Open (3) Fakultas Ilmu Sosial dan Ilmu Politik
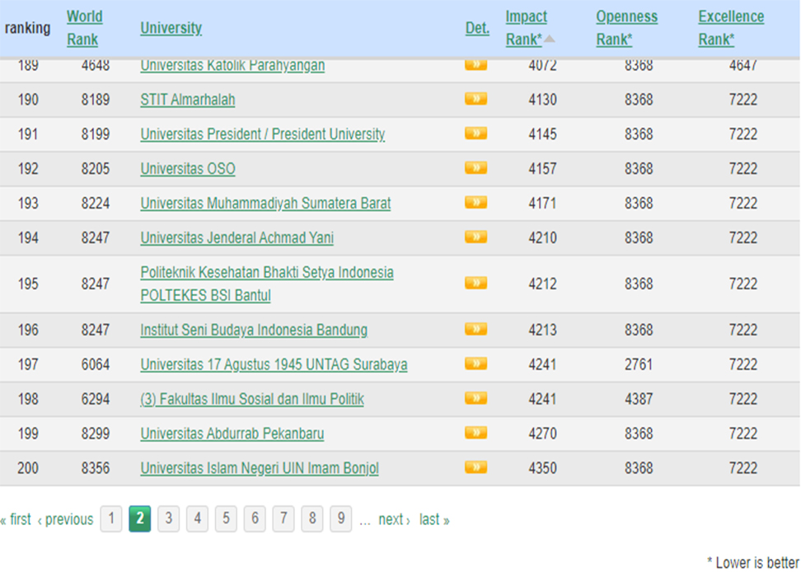This screenshot has width=801, height=572. coord(252,399)
